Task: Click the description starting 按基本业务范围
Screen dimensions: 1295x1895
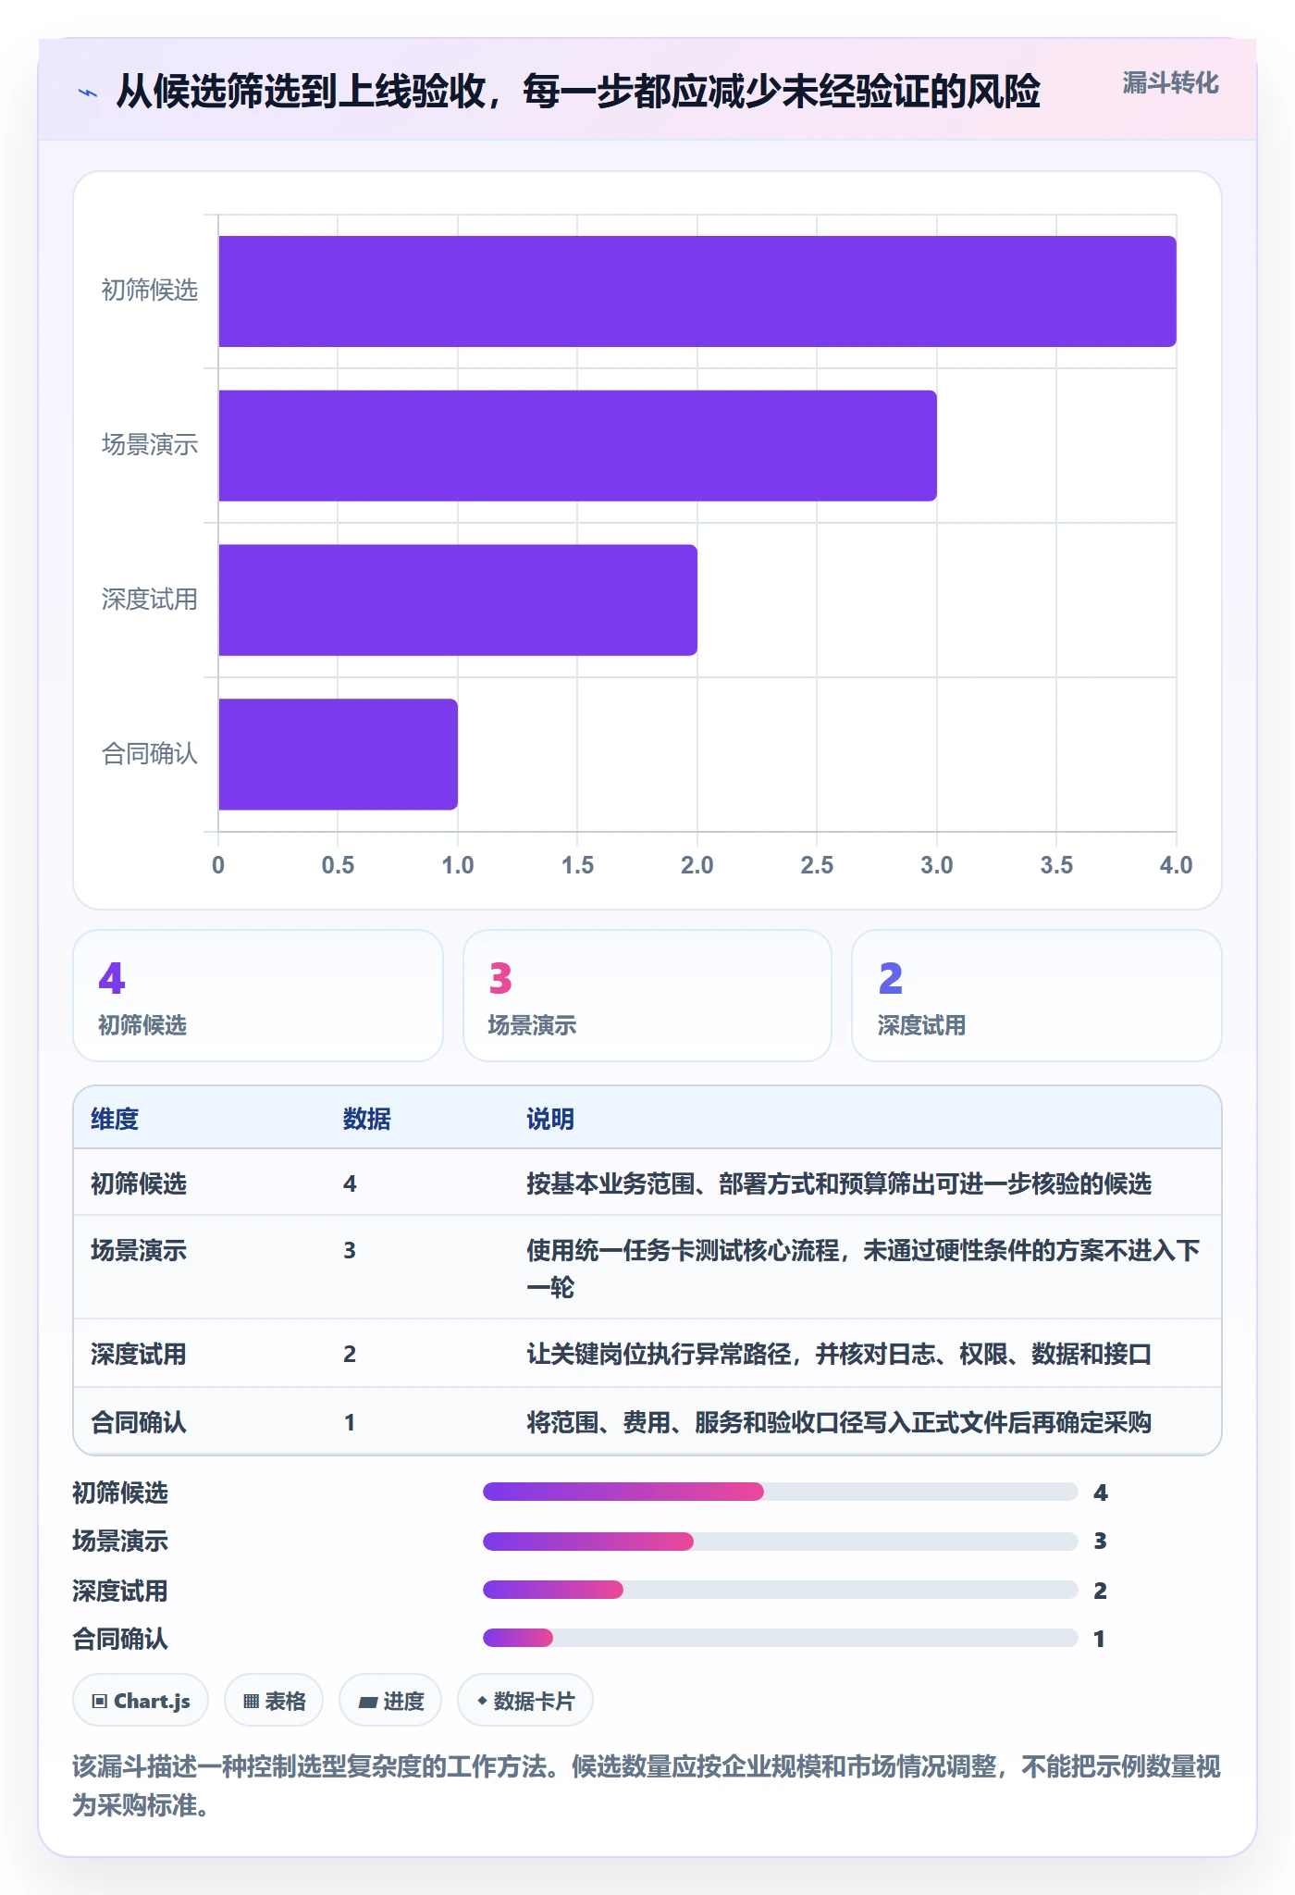Action: point(839,1183)
